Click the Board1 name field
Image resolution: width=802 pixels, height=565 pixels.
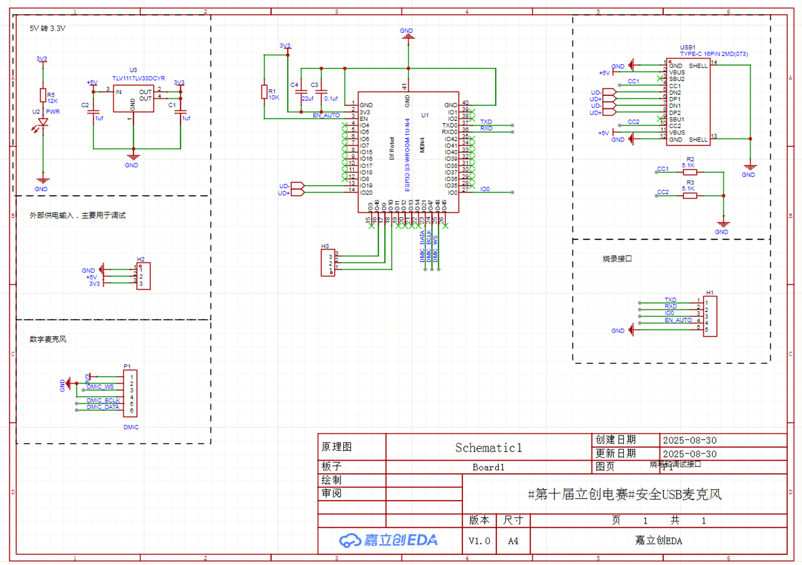coord(488,467)
